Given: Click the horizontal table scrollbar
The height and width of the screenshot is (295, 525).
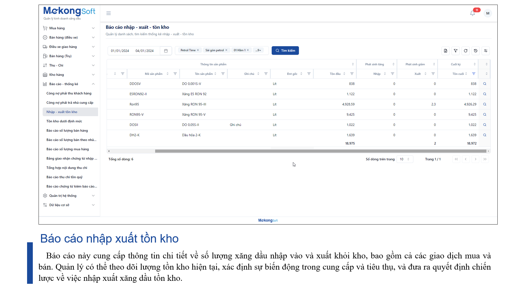Looking at the screenshot, I should [x=320, y=151].
